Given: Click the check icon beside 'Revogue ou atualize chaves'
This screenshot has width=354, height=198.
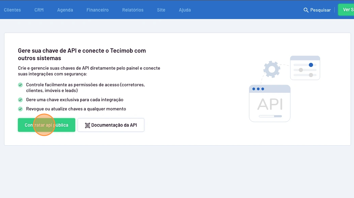Looking at the screenshot, I should 20,109.
